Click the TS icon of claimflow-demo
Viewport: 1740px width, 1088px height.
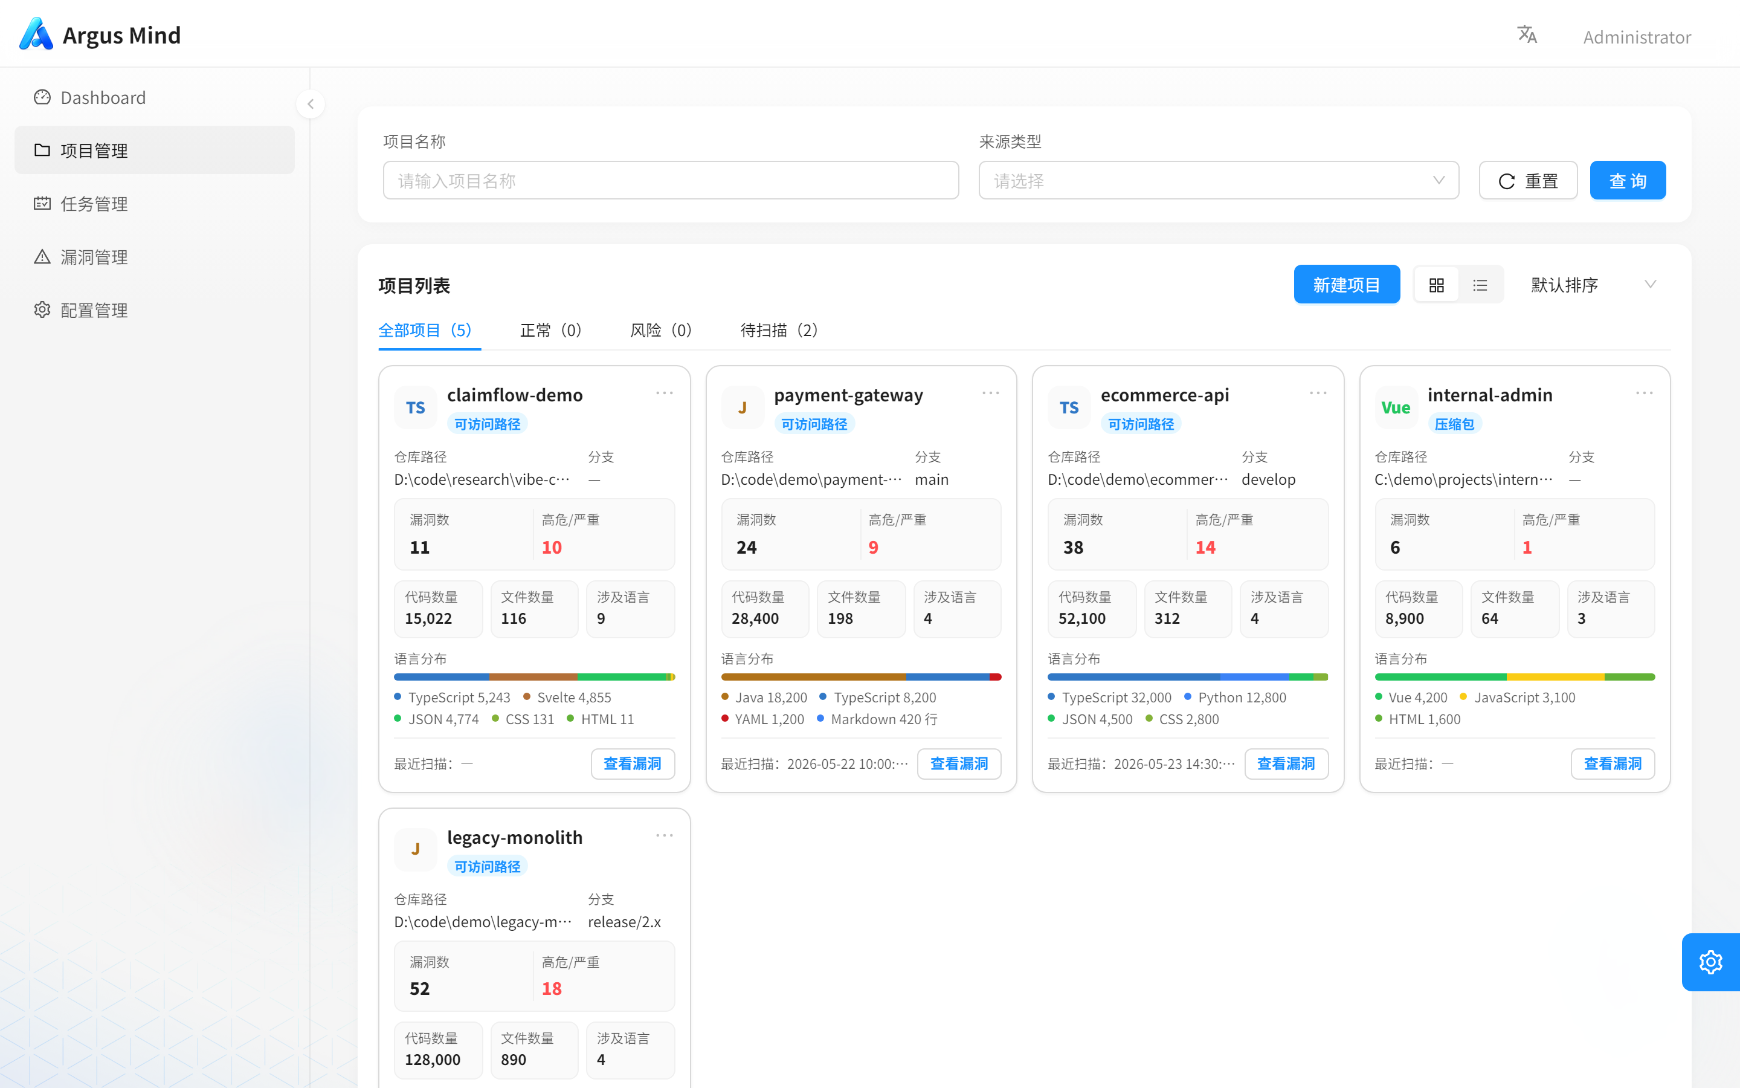pos(415,407)
